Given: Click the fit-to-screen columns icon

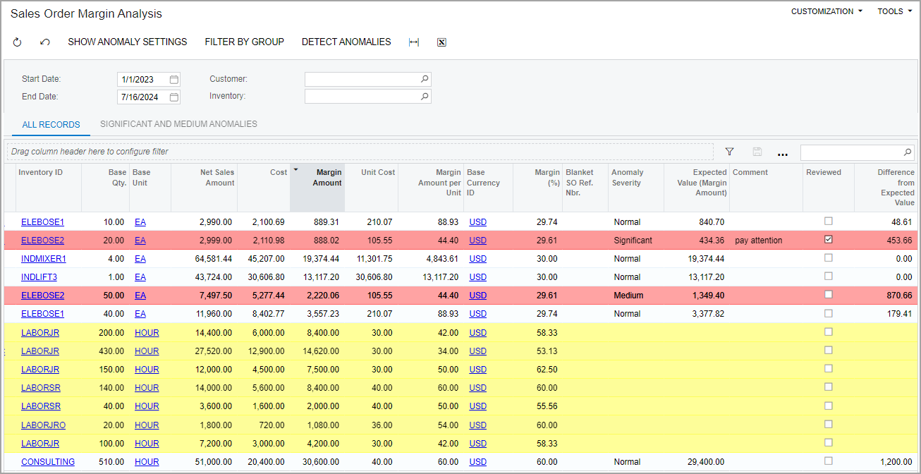Looking at the screenshot, I should tap(414, 42).
